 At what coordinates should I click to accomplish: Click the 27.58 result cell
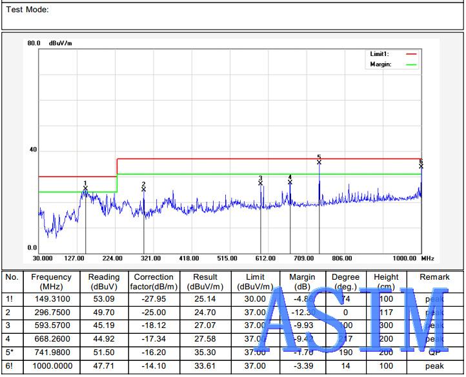point(205,339)
